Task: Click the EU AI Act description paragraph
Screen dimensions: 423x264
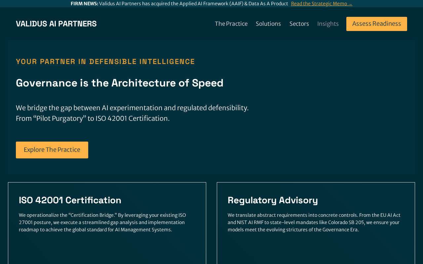Action: [314, 222]
